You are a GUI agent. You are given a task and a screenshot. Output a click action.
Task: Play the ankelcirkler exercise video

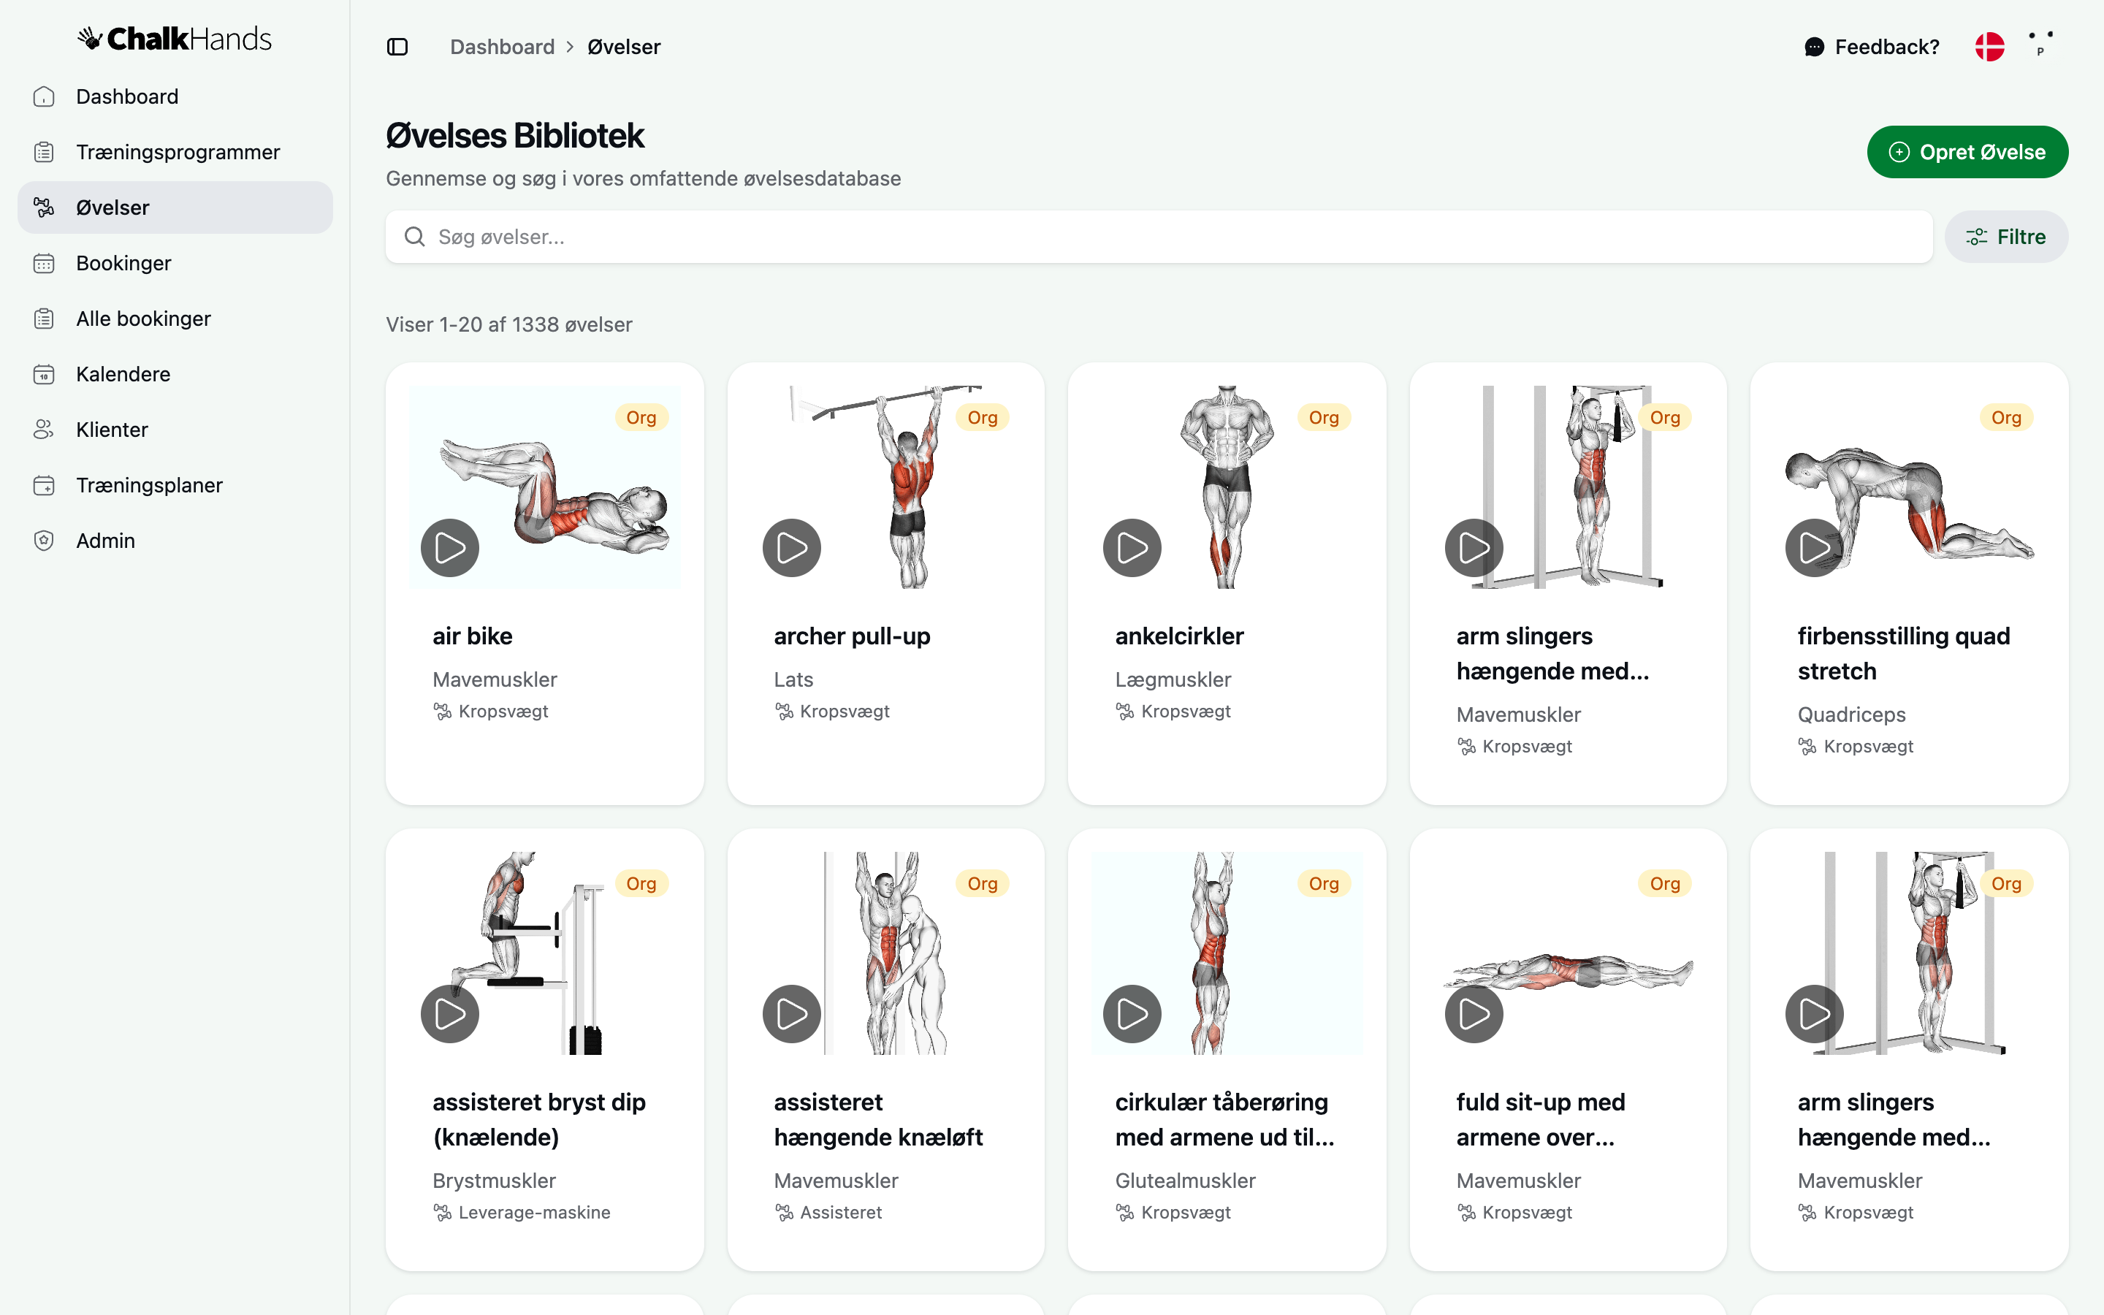pyautogui.click(x=1132, y=548)
